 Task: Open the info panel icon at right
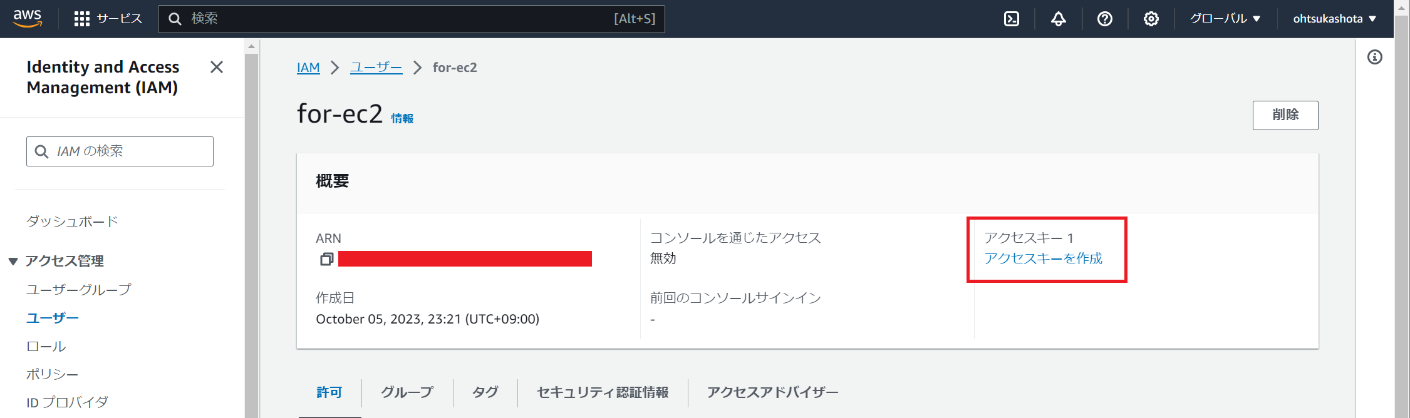pyautogui.click(x=1375, y=58)
